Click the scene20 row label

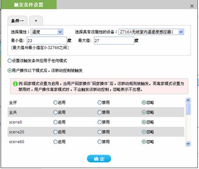pos(17,132)
